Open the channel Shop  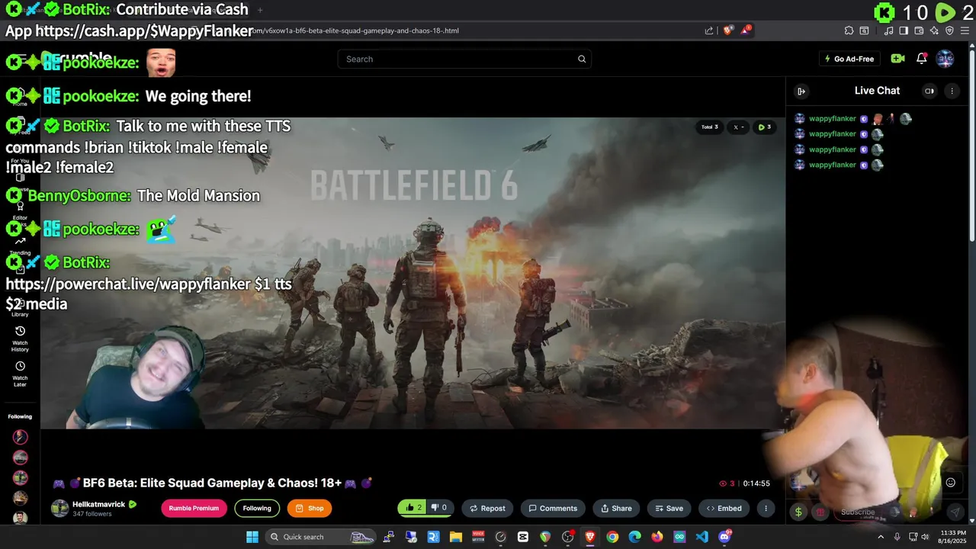pyautogui.click(x=310, y=508)
